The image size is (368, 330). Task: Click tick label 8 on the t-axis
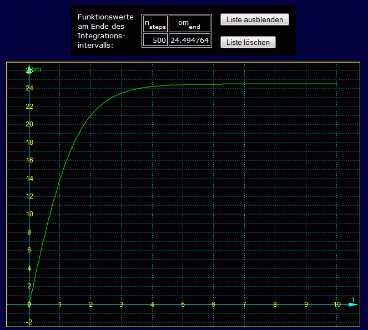pos(275,304)
